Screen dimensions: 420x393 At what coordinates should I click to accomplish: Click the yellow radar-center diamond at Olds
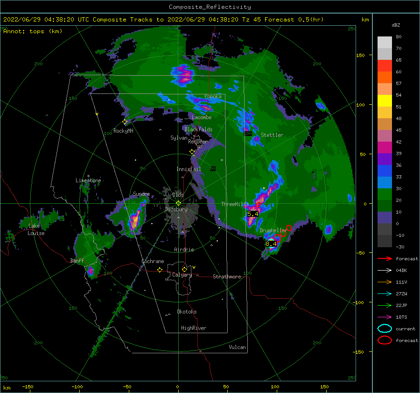(x=178, y=203)
